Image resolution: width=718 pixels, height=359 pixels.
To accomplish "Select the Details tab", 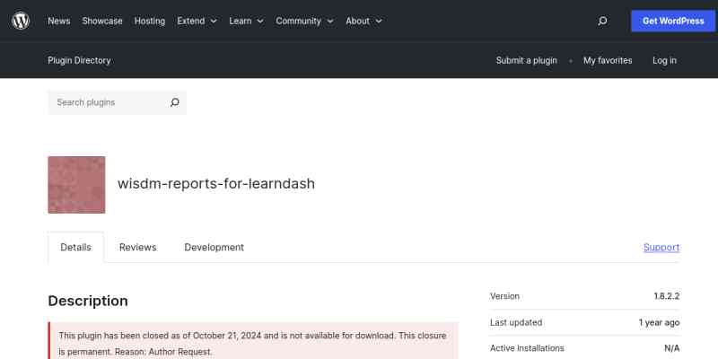I will [x=75, y=247].
